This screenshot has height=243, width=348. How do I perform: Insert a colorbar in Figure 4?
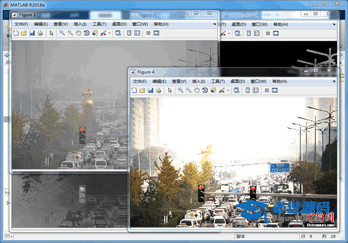click(248, 90)
